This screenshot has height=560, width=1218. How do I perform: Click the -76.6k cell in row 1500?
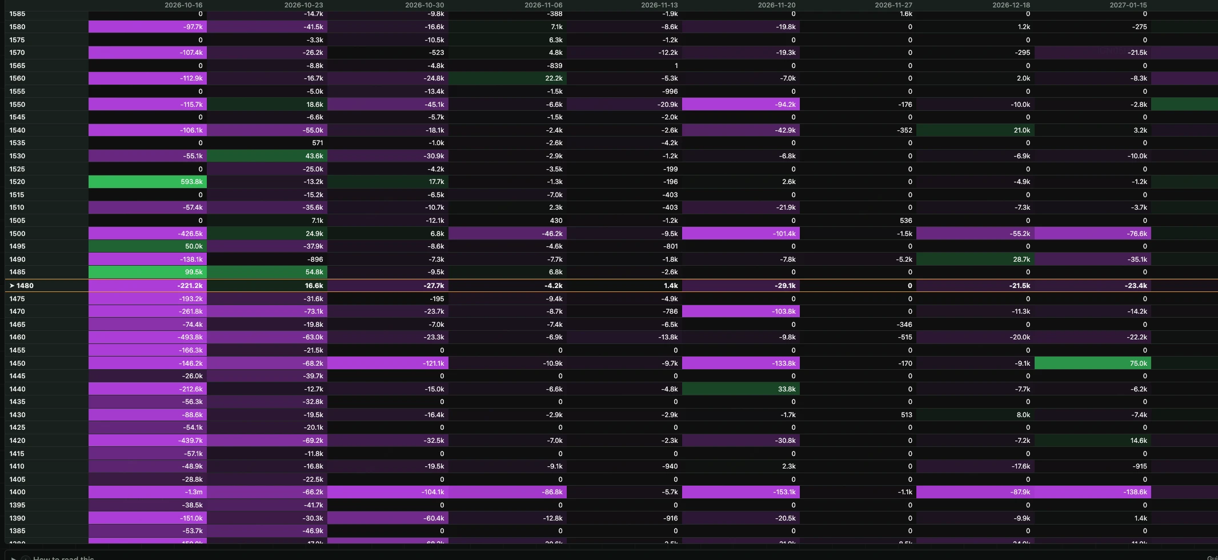point(1093,234)
